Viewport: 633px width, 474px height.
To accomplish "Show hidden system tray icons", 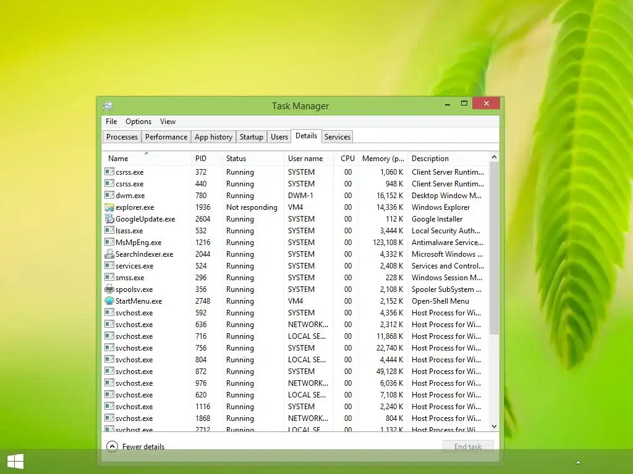I will 578,462.
